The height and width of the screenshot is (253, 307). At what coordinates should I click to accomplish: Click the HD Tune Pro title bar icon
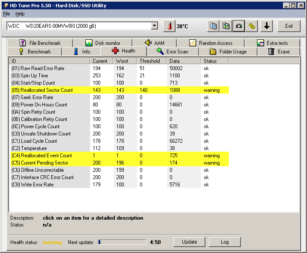point(6,6)
